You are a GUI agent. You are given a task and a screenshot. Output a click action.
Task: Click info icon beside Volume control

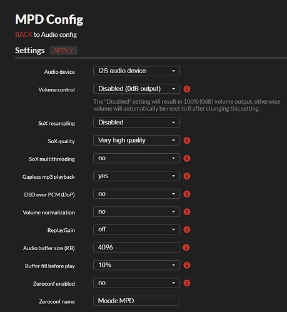[x=187, y=89]
